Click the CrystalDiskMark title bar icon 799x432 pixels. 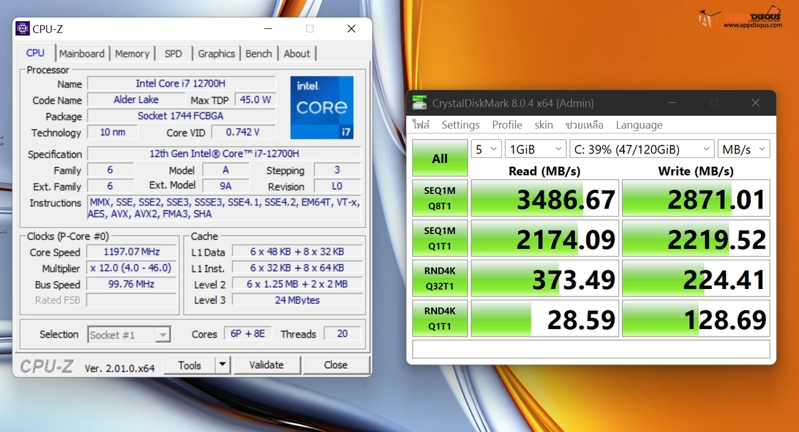click(420, 103)
